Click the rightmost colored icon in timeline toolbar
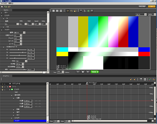This screenshot has width=157, height=124. (x=154, y=79)
